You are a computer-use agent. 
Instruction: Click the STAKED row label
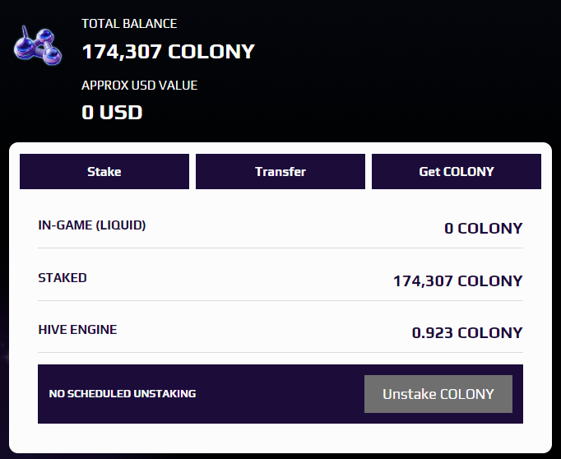[63, 277]
